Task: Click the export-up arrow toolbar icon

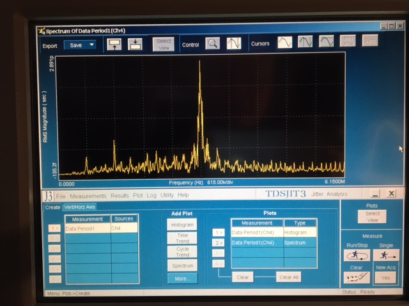Action: [114, 44]
